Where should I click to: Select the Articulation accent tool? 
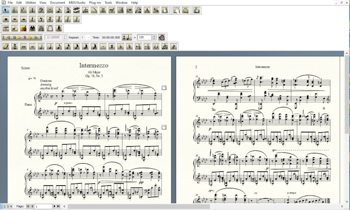[x=103, y=10]
